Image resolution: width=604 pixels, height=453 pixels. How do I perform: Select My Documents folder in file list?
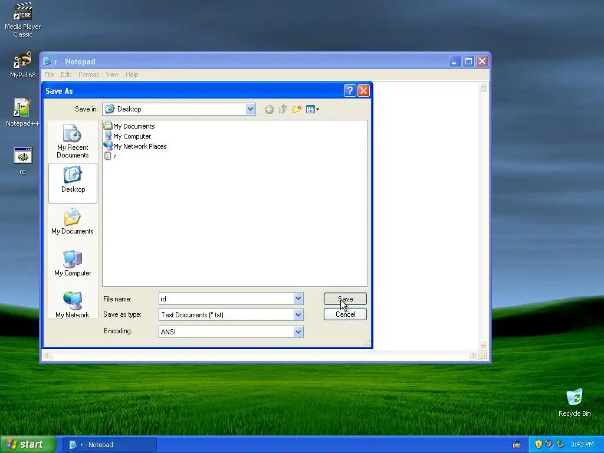[x=129, y=126]
